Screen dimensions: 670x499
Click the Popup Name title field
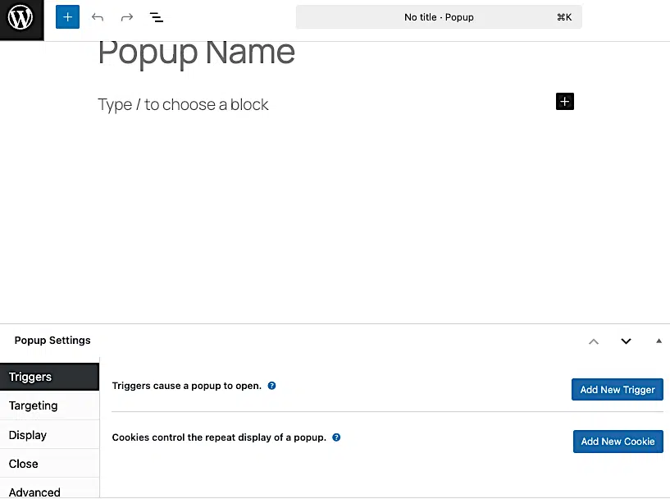pos(197,53)
